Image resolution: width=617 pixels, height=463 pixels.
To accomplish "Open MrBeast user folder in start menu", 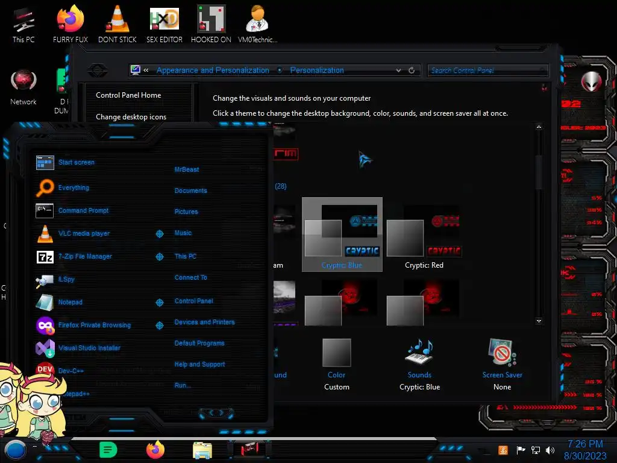I will pyautogui.click(x=187, y=169).
